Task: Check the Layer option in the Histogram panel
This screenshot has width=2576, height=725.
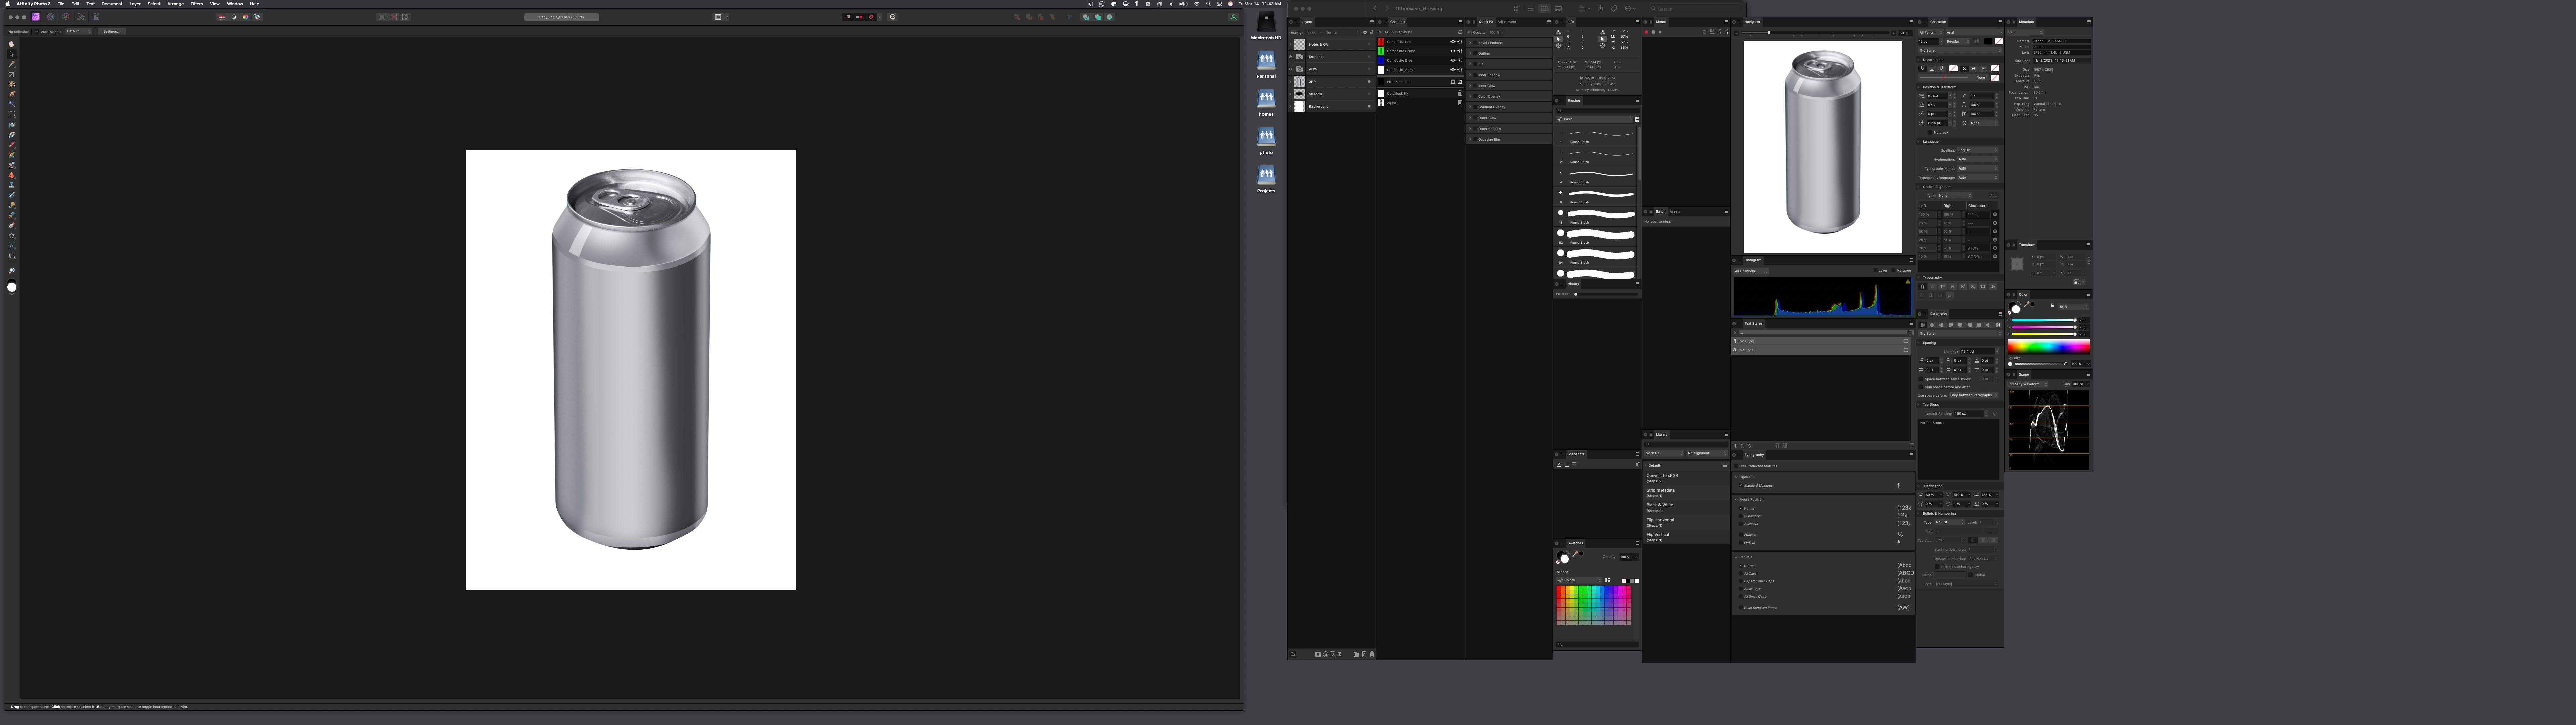Action: 1875,270
